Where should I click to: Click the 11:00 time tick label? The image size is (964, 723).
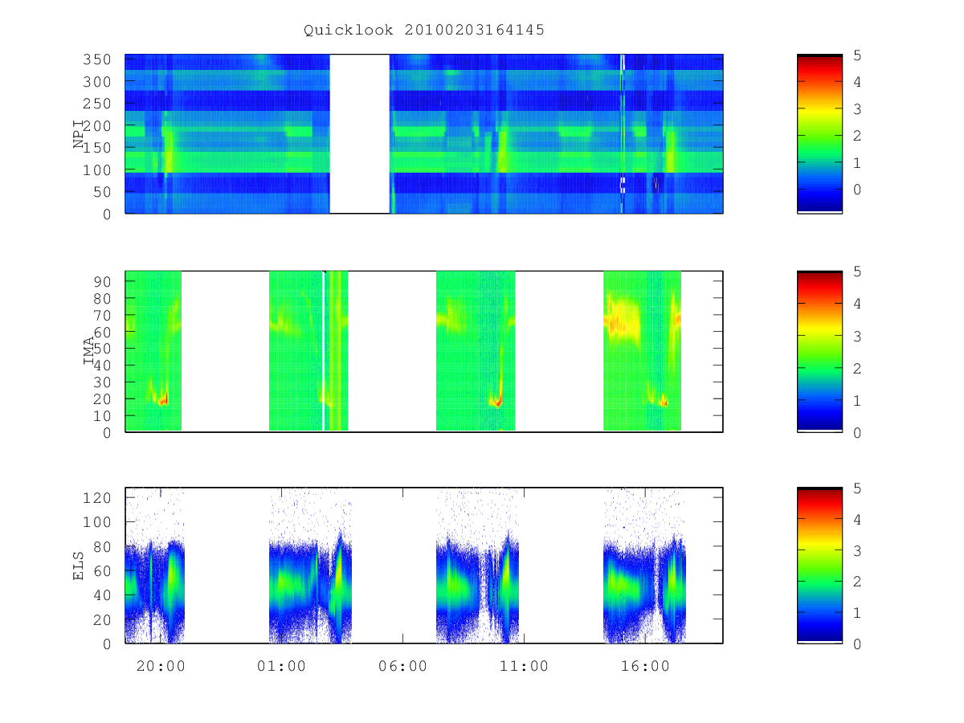(x=524, y=666)
